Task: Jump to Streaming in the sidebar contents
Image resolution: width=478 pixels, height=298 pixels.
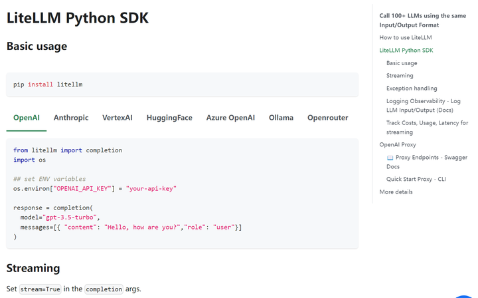Action: [x=400, y=76]
